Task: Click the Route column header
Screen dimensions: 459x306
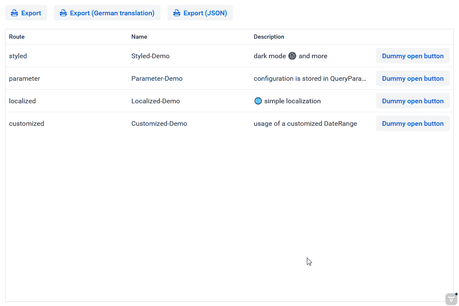Action: 17,37
